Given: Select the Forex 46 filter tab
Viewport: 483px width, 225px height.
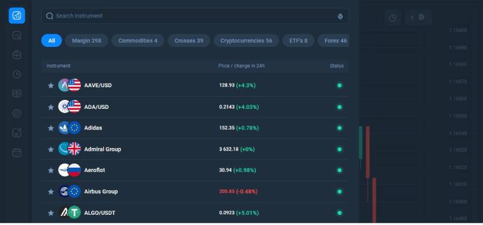Looking at the screenshot, I should tap(334, 40).
